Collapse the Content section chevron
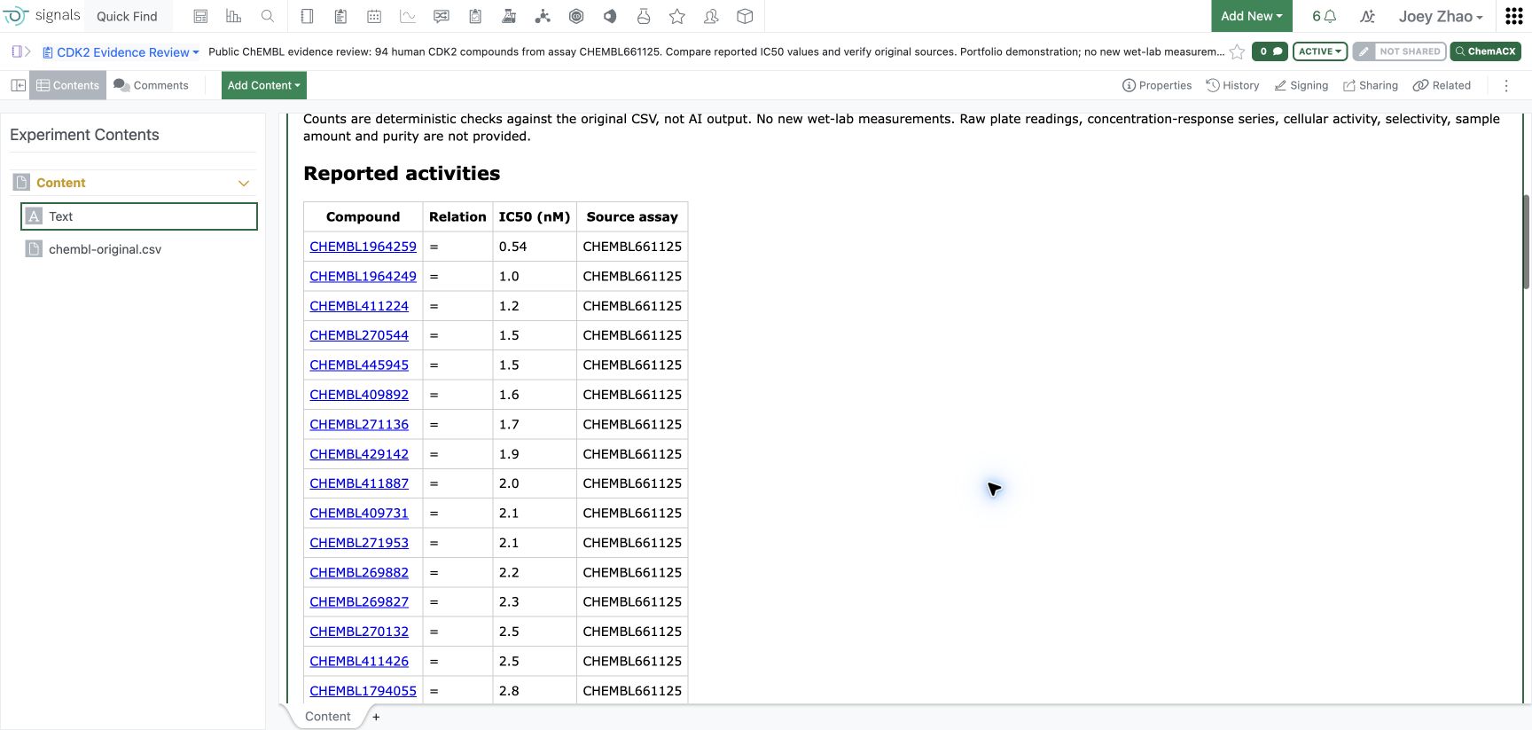 coord(244,183)
